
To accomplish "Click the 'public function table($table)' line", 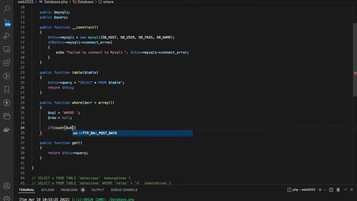I will click(69, 73).
